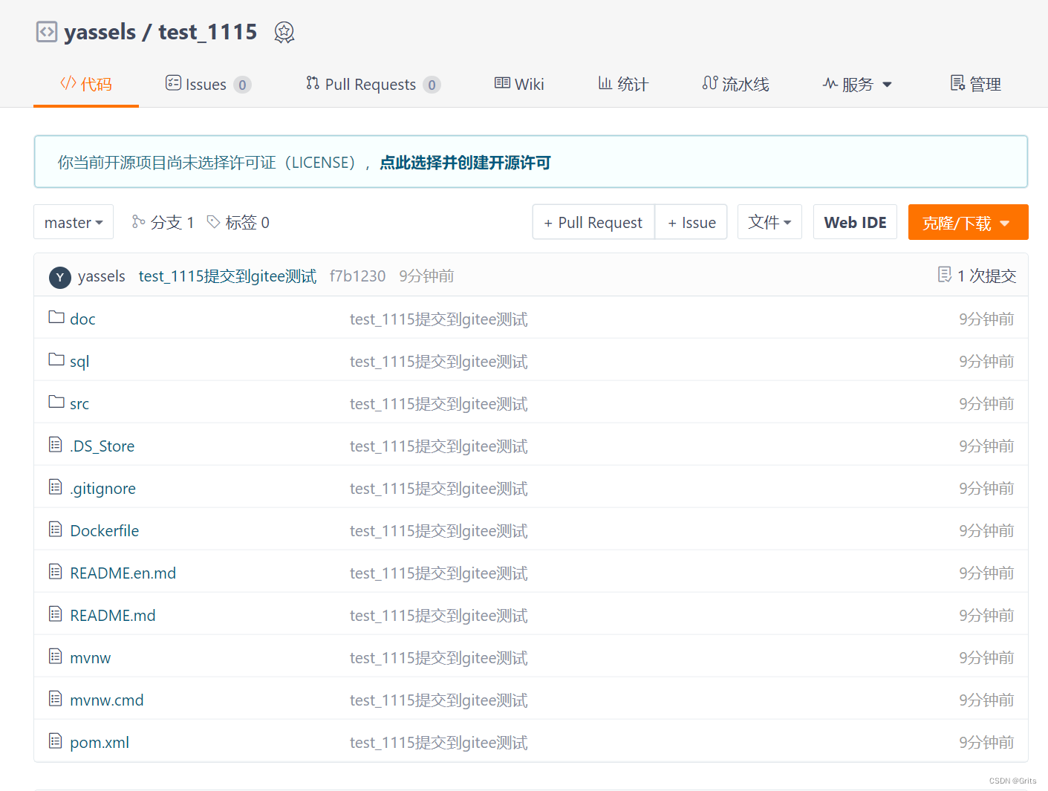Click the sql folder icon

click(56, 359)
